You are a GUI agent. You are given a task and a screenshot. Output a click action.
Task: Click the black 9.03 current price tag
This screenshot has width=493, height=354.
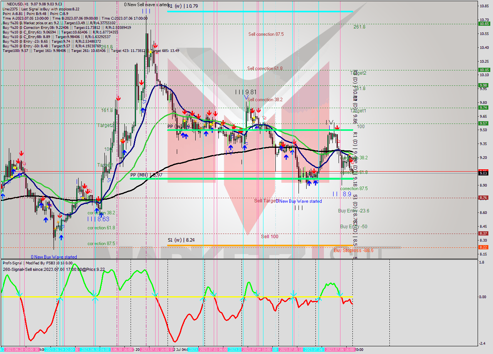[x=484, y=173]
